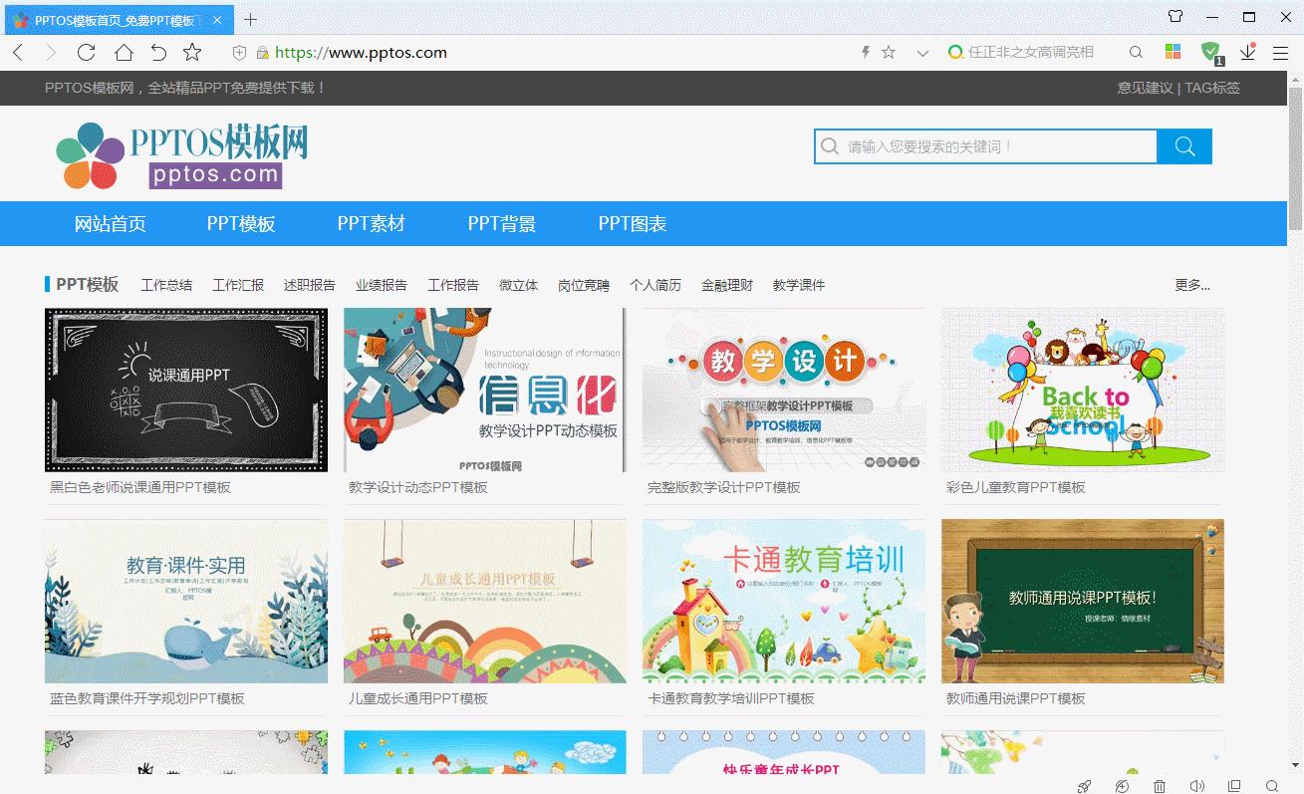Click the overlapping windows icon in status bar
The width and height of the screenshot is (1304, 794).
click(x=1234, y=786)
